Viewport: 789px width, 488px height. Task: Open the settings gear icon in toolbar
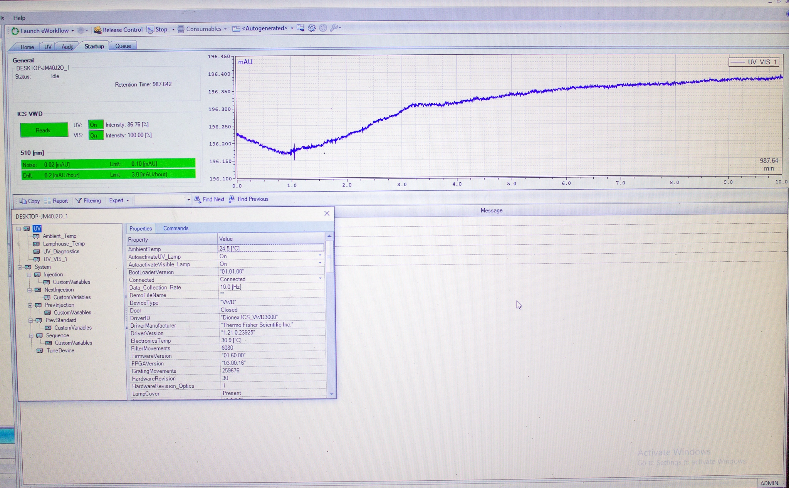[312, 28]
